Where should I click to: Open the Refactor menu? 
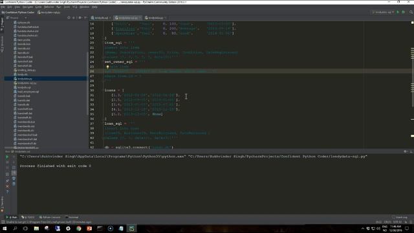click(49, 7)
